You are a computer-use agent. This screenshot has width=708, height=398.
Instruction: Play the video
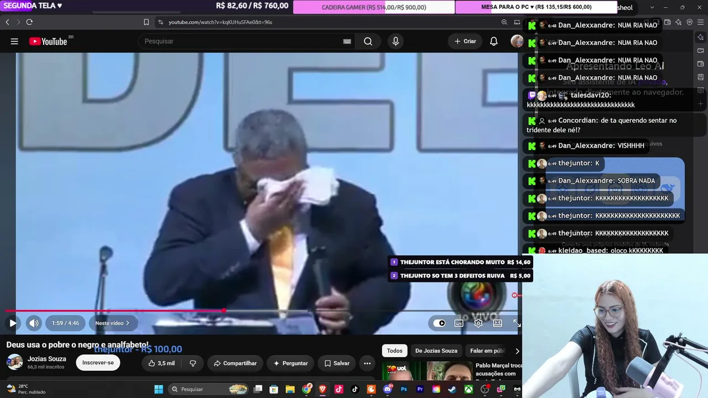[x=12, y=323]
